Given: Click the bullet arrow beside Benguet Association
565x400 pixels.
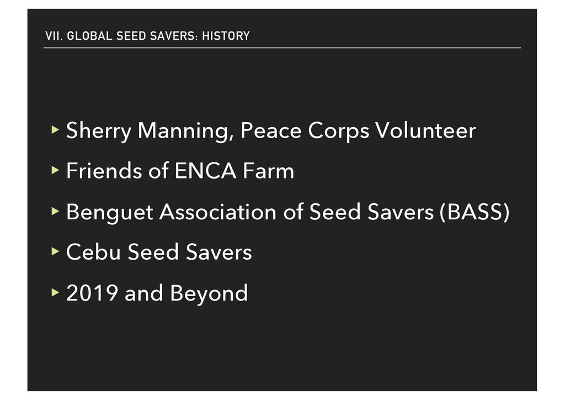Looking at the screenshot, I should coord(54,211).
